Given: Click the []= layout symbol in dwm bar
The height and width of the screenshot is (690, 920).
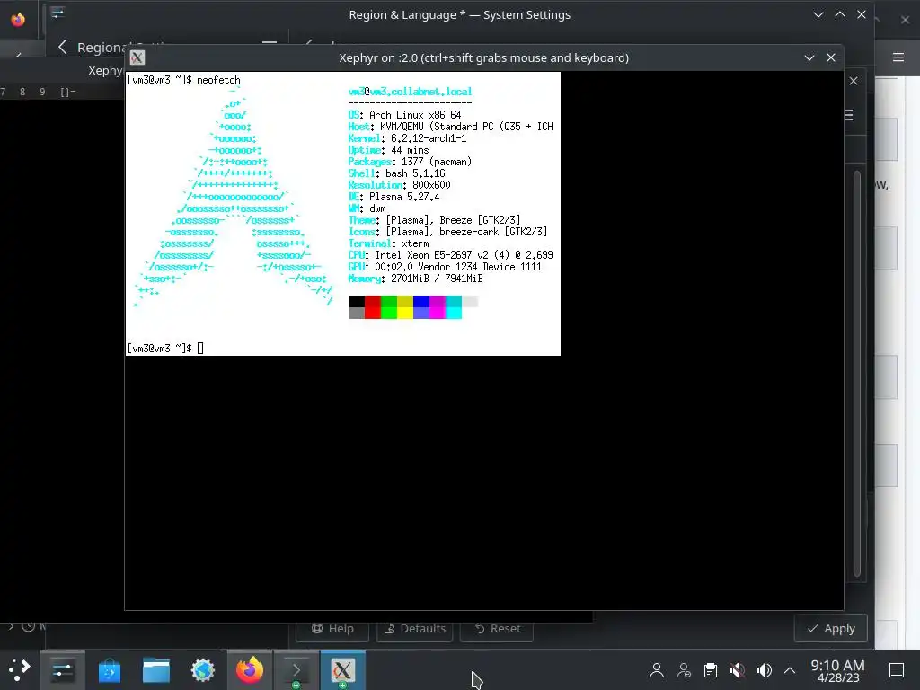Looking at the screenshot, I should point(68,92).
